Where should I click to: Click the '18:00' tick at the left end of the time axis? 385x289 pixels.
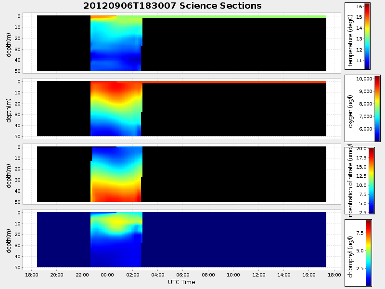pyautogui.click(x=32, y=275)
